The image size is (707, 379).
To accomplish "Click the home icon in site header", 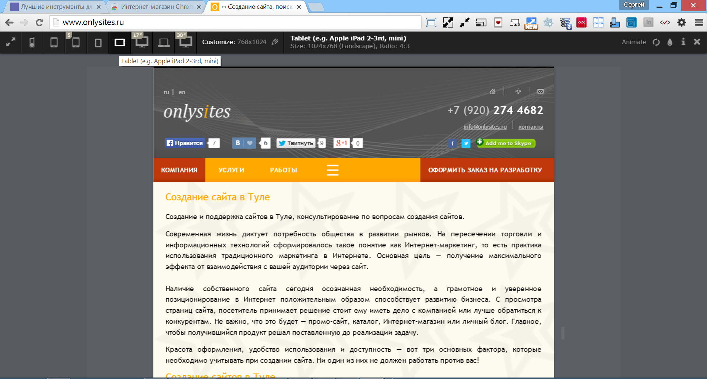I will point(493,92).
